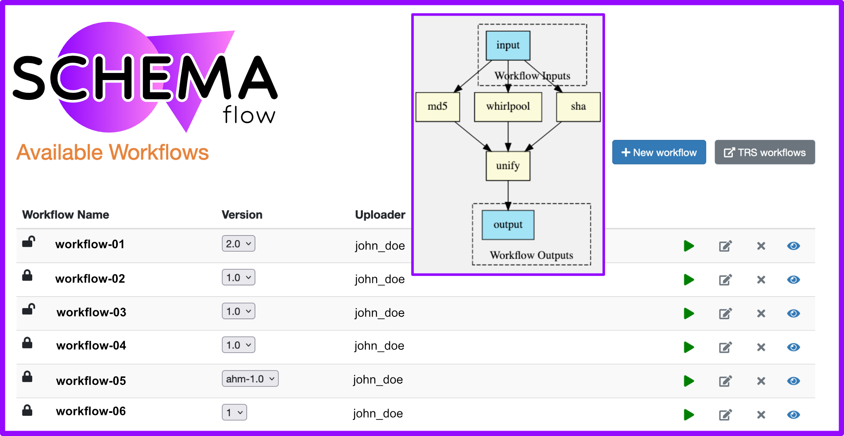This screenshot has width=844, height=436.
Task: Open version dropdown for workflow-01
Action: point(238,244)
